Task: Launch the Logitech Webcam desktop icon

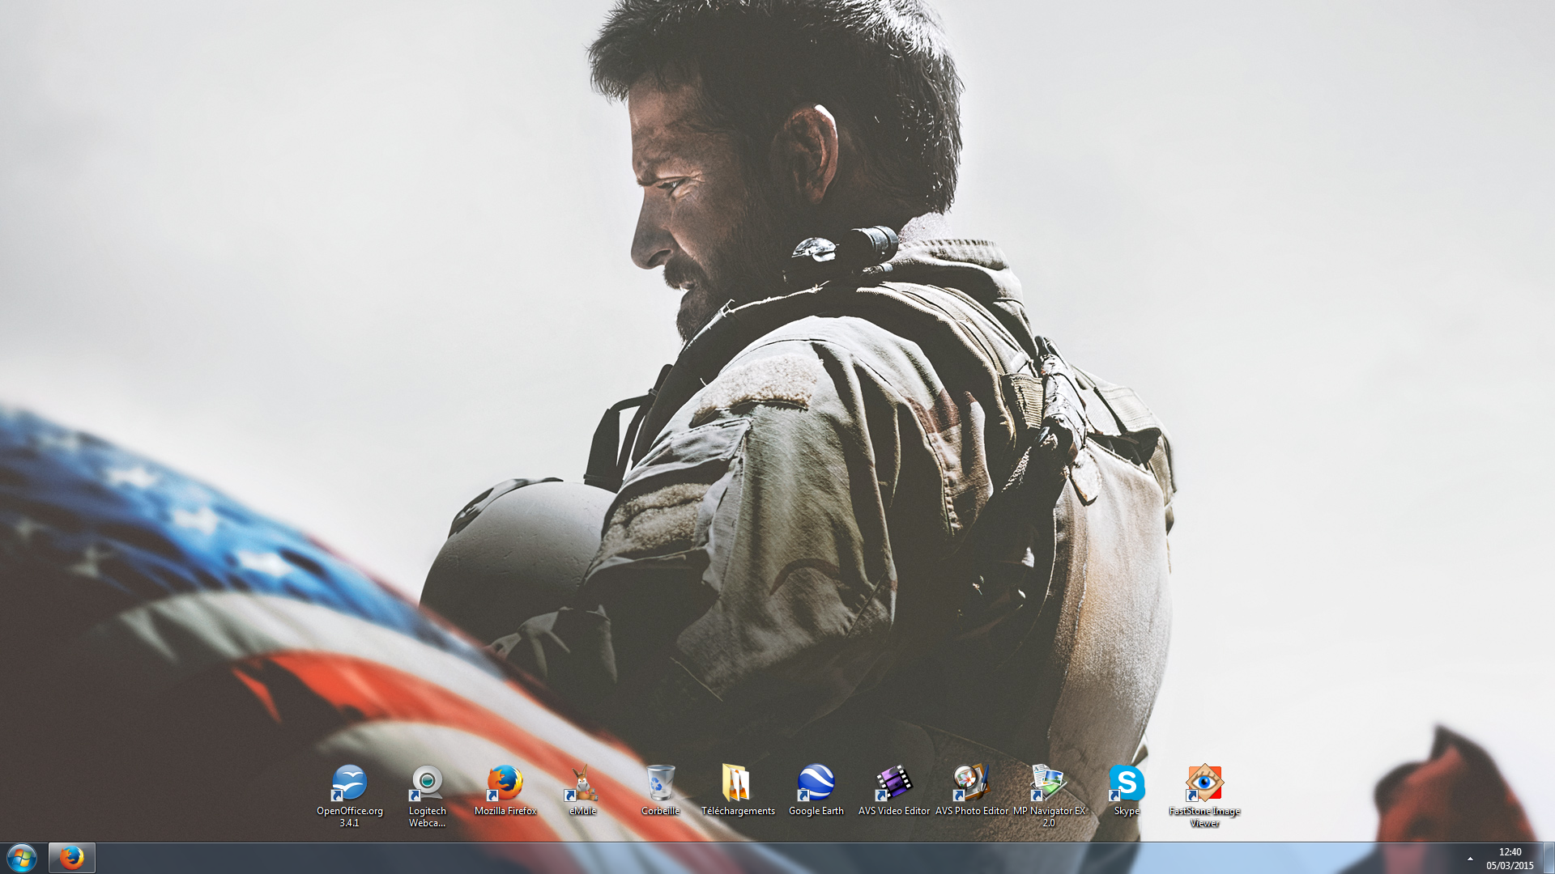Action: [427, 796]
